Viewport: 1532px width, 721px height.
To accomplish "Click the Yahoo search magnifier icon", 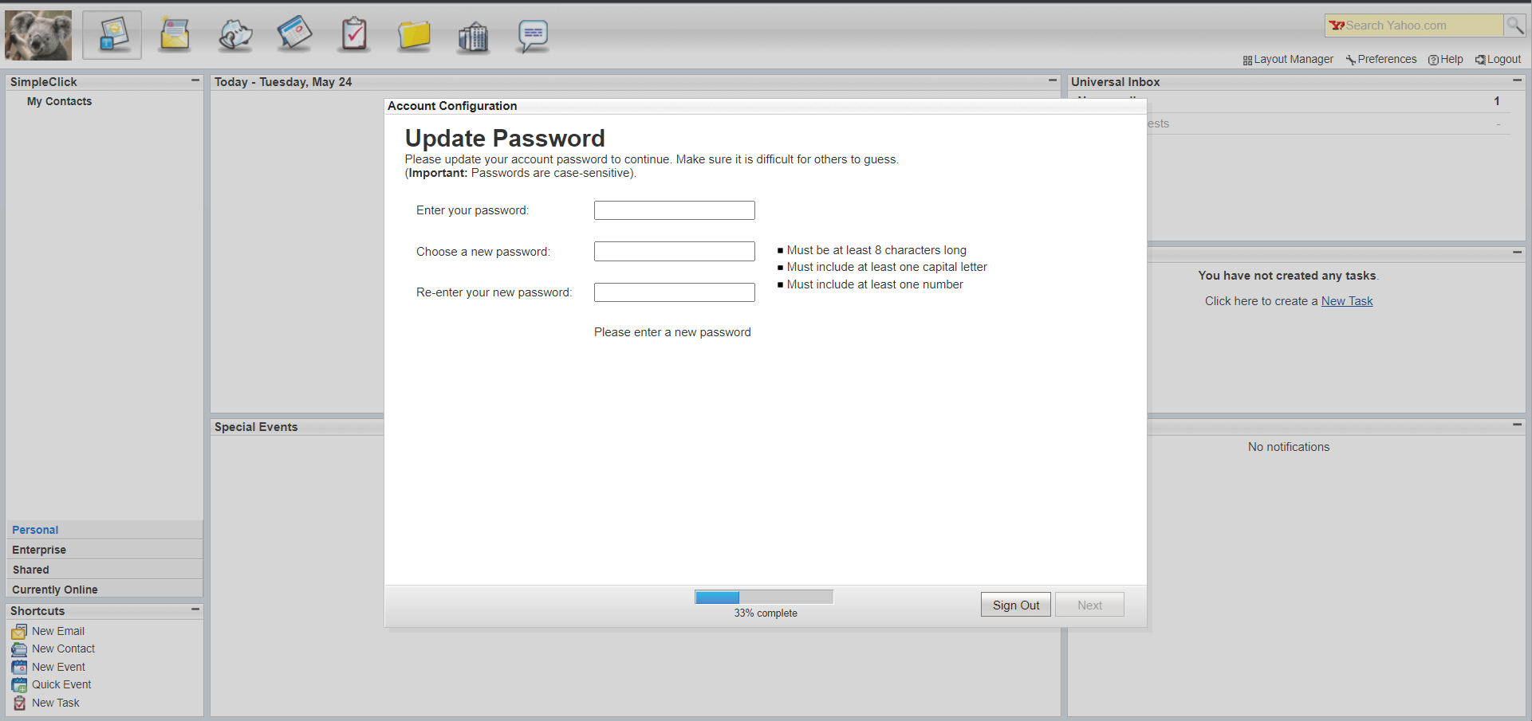I will click(1514, 25).
